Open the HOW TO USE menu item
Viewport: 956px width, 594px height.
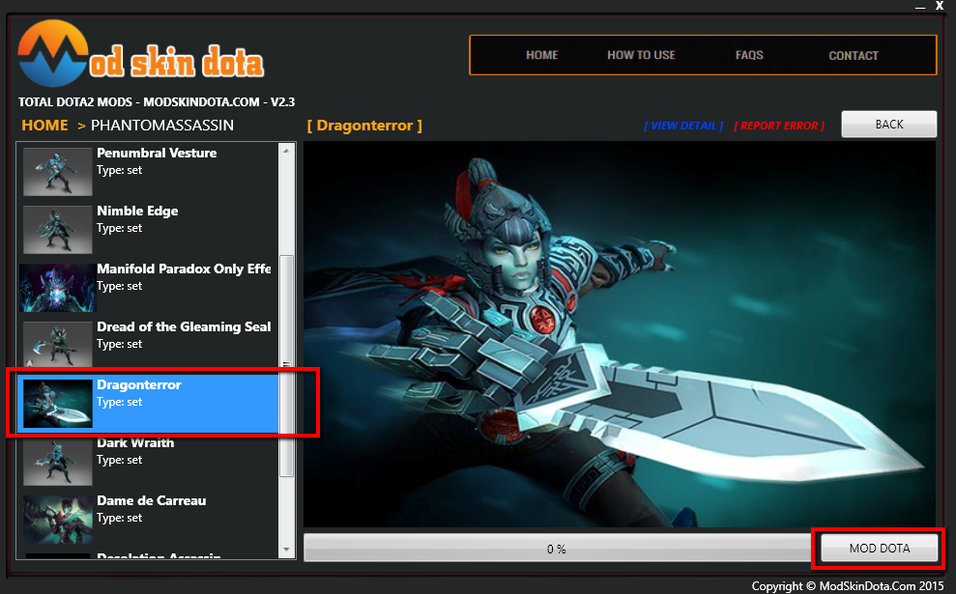(x=642, y=55)
